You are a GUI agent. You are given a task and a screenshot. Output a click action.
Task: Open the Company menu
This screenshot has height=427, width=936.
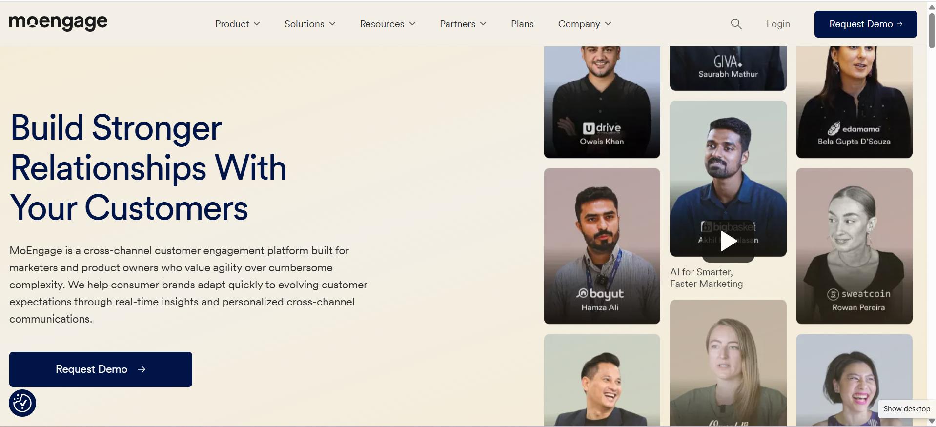(x=585, y=24)
